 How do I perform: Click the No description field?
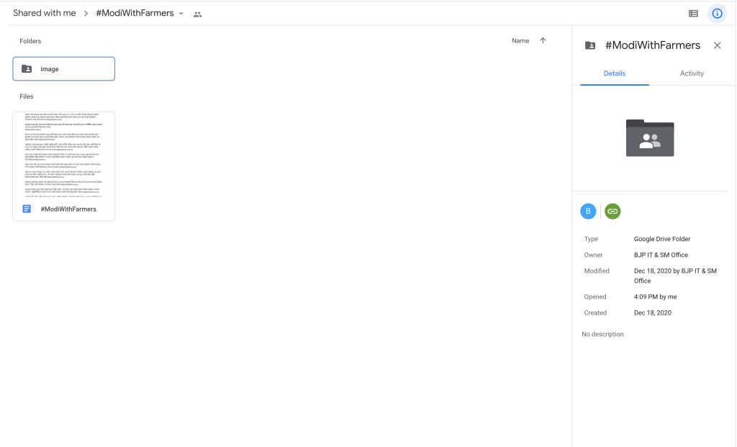602,334
